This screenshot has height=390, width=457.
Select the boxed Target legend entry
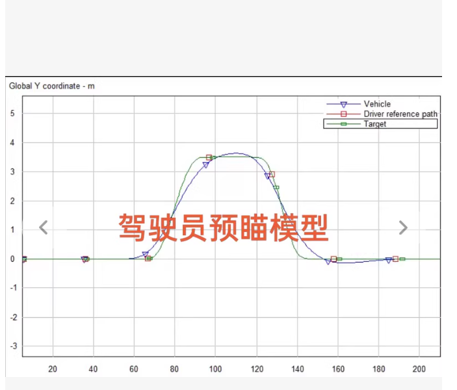[x=380, y=124]
